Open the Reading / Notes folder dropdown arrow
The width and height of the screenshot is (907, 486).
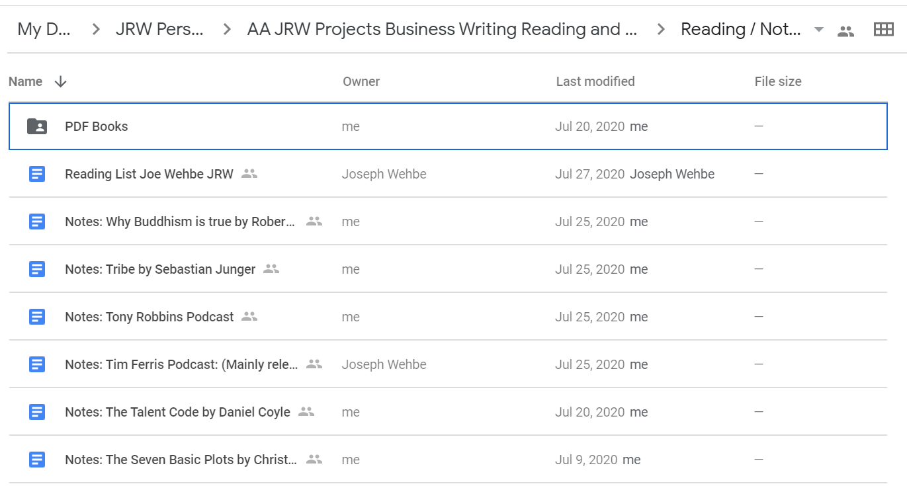tap(818, 30)
